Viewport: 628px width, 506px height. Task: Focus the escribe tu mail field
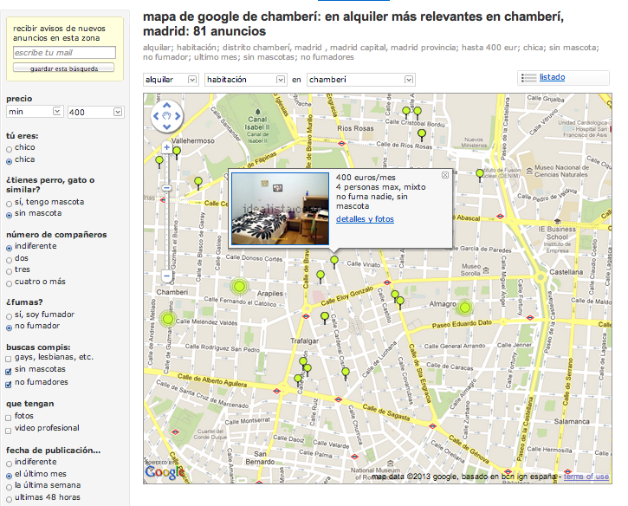tap(64, 53)
